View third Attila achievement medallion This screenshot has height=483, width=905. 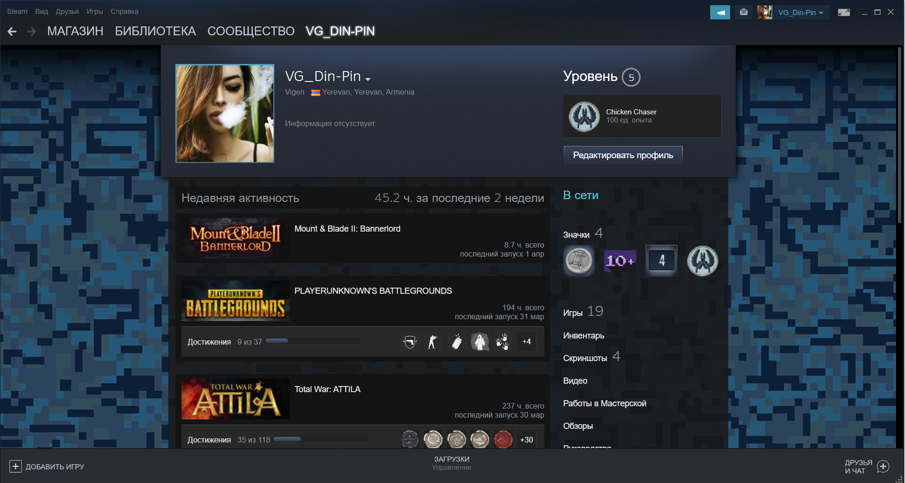pyautogui.click(x=457, y=440)
